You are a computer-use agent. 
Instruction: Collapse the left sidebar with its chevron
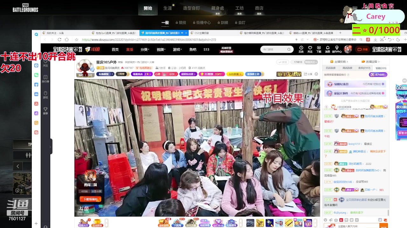pos(50,147)
